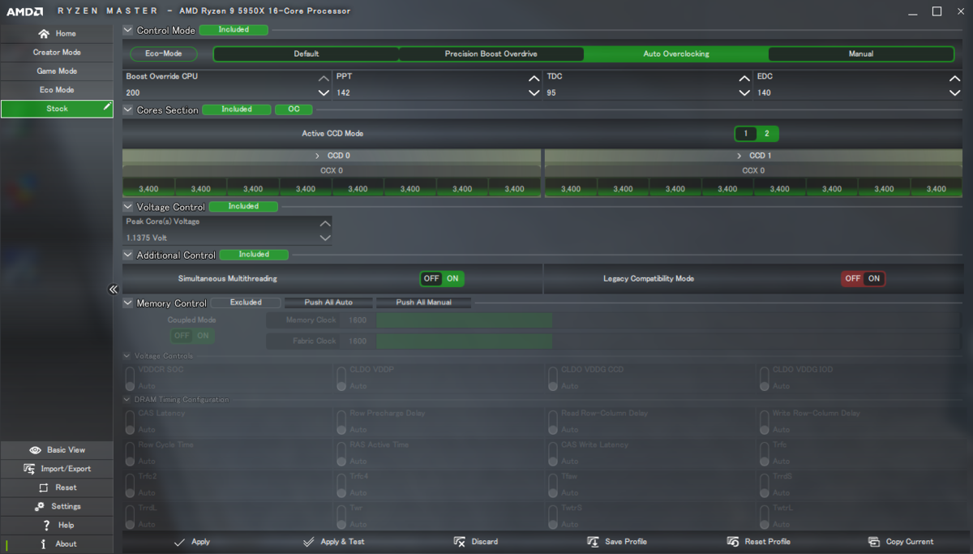Expand CCD 1 header
This screenshot has height=554, width=973.
(x=753, y=156)
